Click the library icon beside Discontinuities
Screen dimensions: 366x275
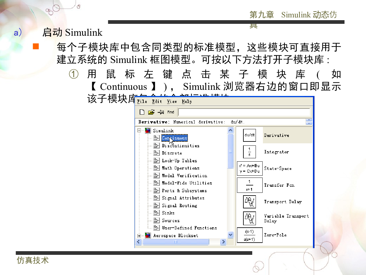[x=156, y=146]
